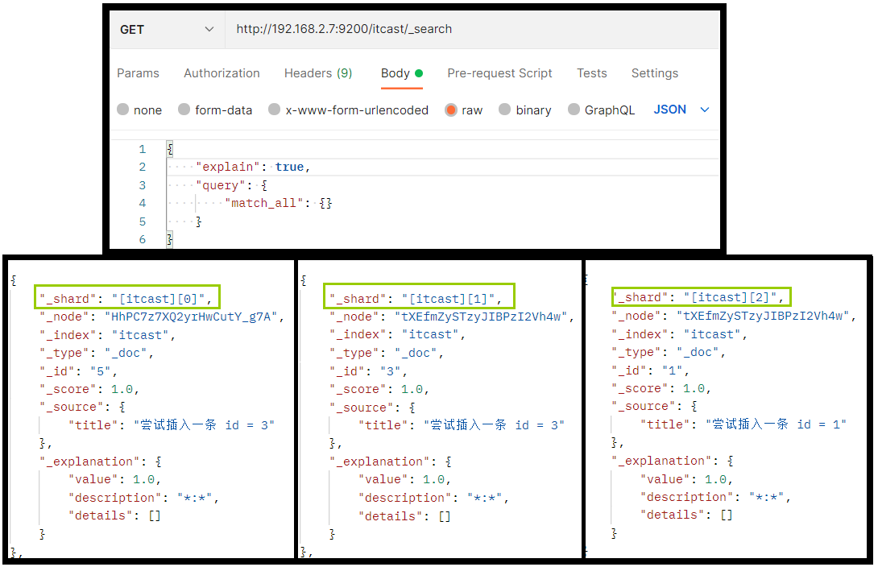Choose the binary radio option
878x567 pixels.
point(505,110)
